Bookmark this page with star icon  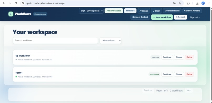point(180,3)
